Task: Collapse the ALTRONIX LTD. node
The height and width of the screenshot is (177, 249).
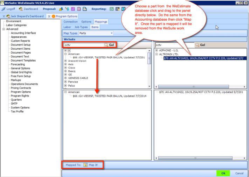Action: tap(157, 54)
